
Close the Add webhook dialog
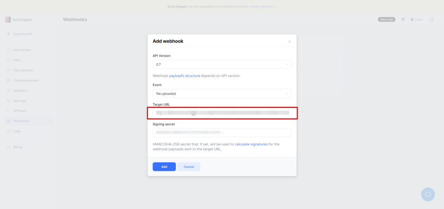point(290,42)
